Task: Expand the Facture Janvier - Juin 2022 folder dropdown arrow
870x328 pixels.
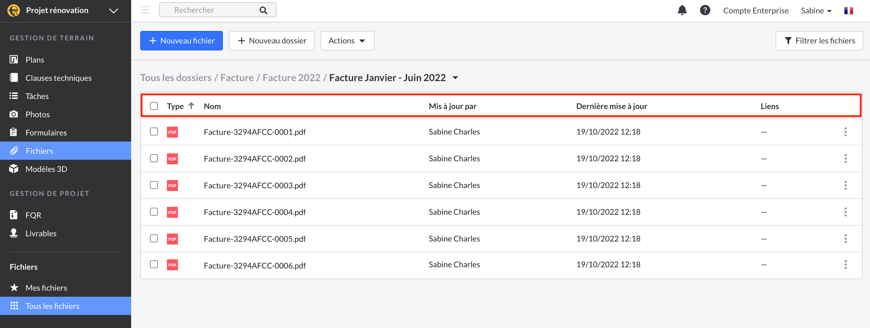Action: (455, 78)
